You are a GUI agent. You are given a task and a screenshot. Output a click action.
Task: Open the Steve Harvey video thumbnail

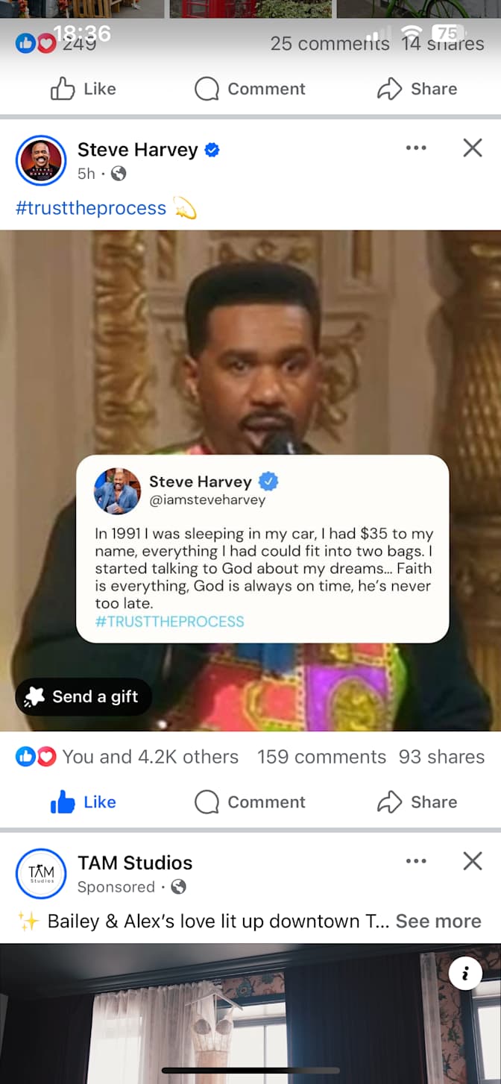point(250,481)
